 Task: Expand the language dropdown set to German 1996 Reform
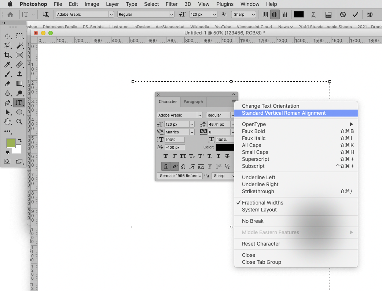click(179, 176)
